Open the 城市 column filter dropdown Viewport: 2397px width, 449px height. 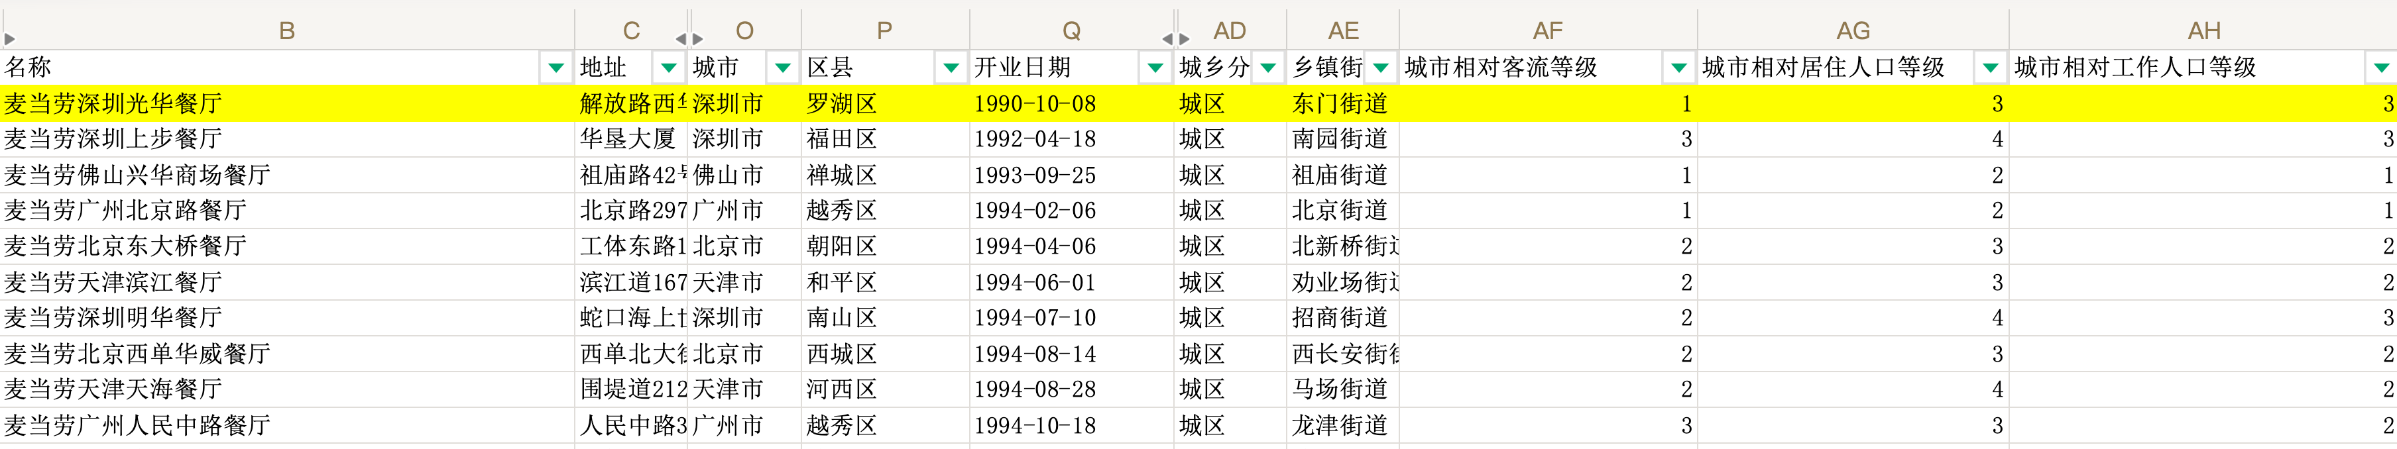pos(783,67)
